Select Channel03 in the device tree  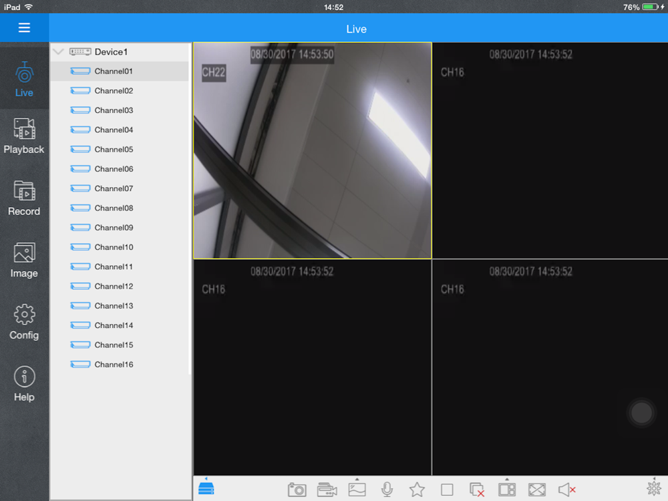click(120, 110)
